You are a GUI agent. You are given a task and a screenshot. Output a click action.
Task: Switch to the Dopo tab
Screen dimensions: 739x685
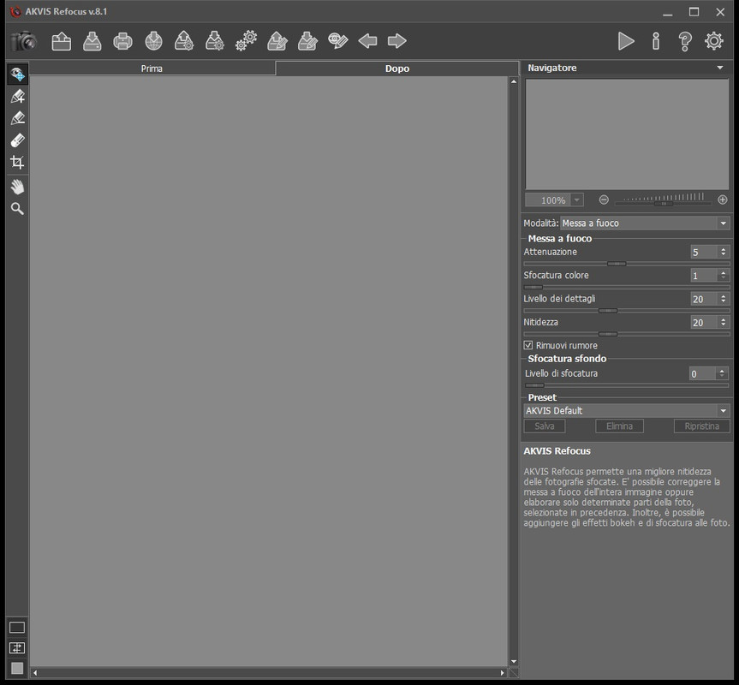pos(396,68)
